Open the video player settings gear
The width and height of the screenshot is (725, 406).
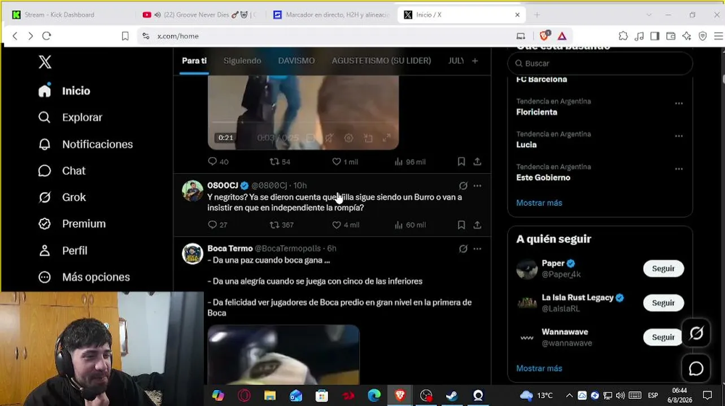tap(348, 138)
